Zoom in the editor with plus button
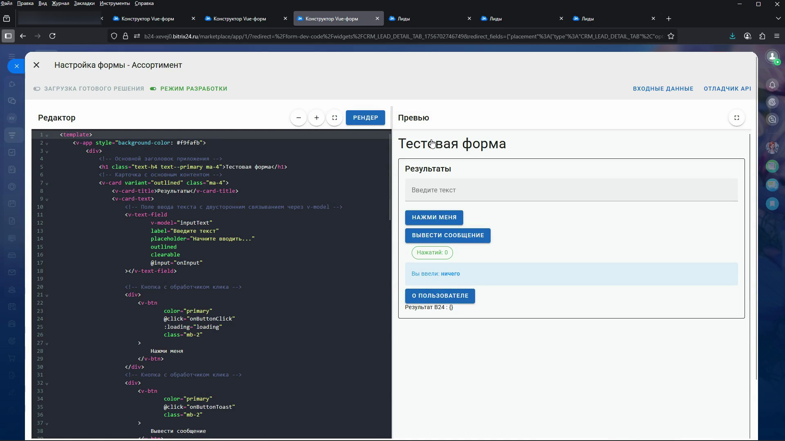785x441 pixels. [x=316, y=118]
